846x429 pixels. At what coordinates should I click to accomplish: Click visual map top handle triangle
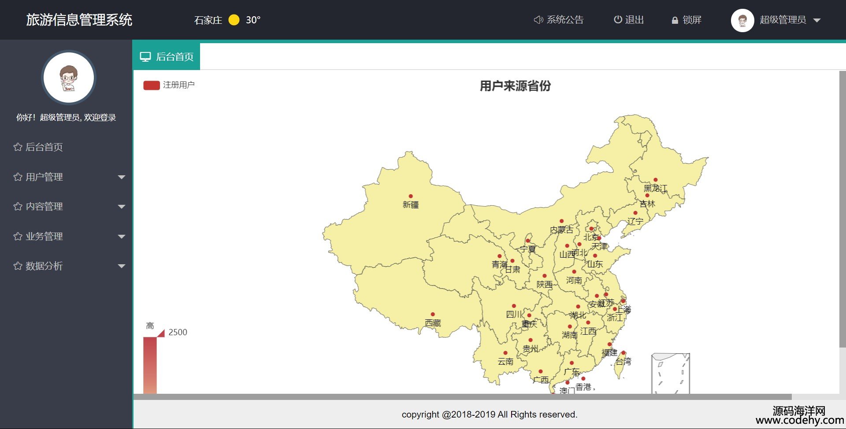(x=161, y=333)
